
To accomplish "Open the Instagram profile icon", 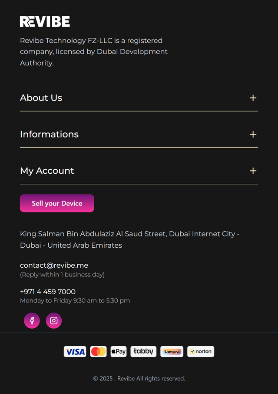I will [54, 321].
